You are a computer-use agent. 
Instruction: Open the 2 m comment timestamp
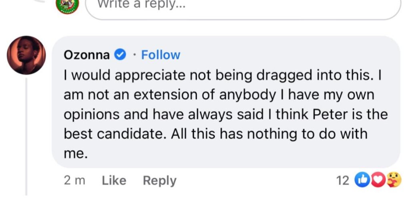(x=74, y=181)
